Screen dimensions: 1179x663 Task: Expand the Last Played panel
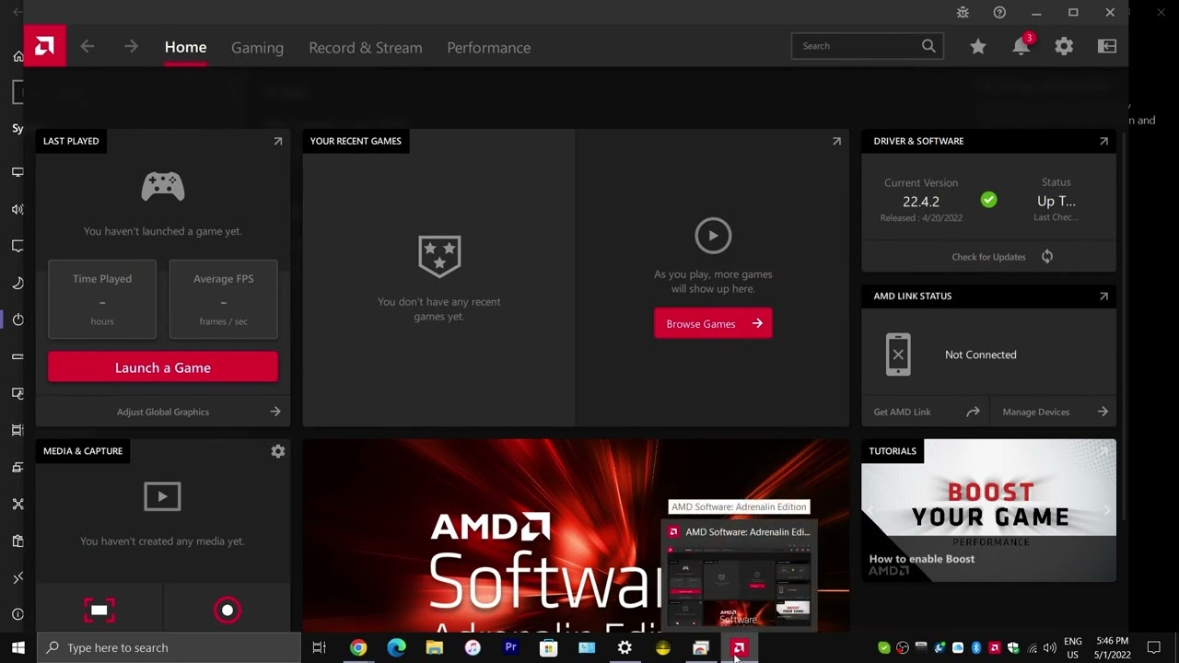tap(277, 141)
